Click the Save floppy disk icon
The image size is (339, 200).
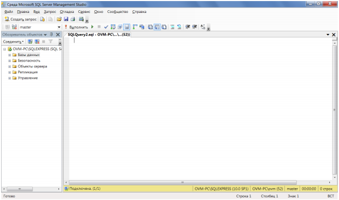(66, 19)
